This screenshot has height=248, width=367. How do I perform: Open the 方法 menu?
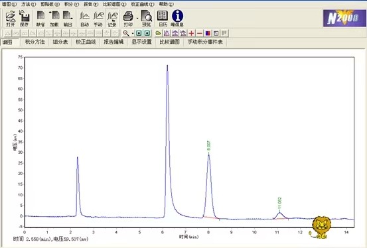(x=29, y=4)
